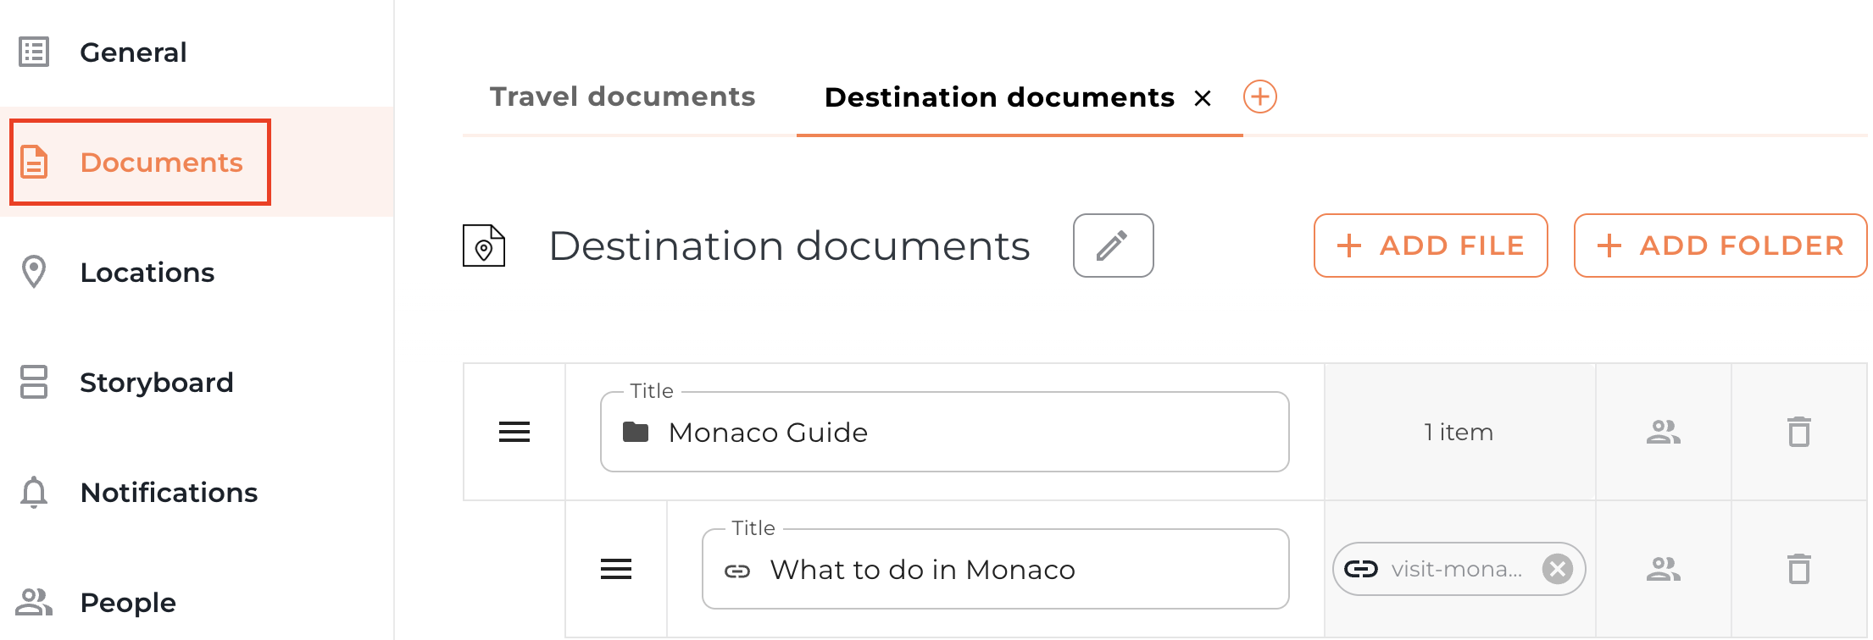The height and width of the screenshot is (640, 1873).
Task: Open sharing people icon for Monaco Guide
Action: [1663, 432]
